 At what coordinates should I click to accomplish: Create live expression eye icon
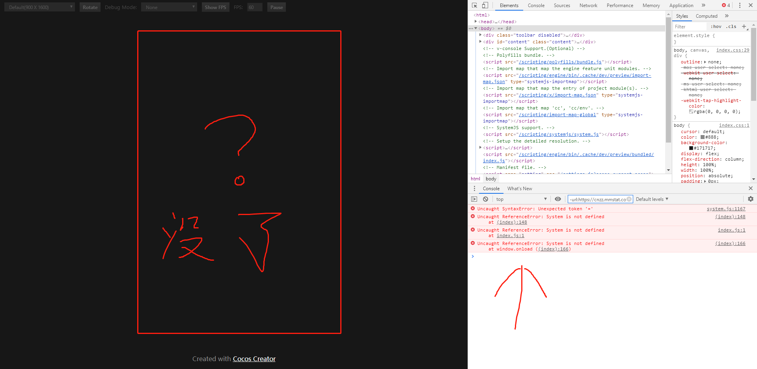click(x=558, y=199)
